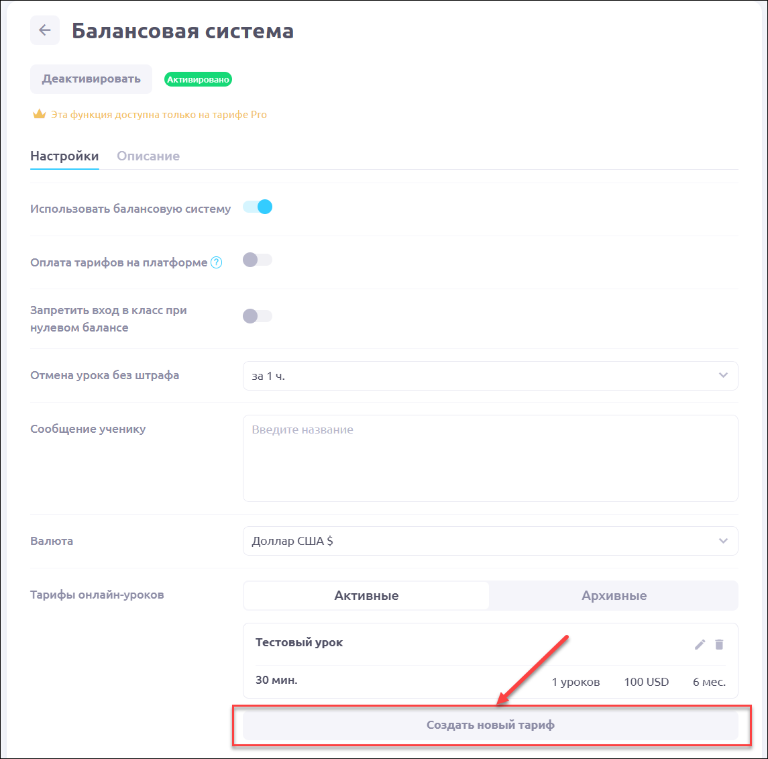Click the Pro plan crown icon

coord(39,114)
